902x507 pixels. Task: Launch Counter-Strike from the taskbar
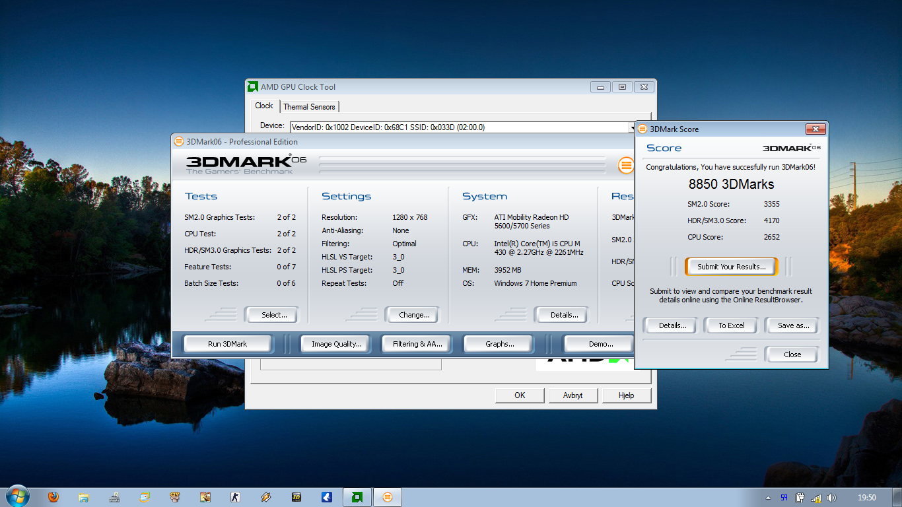(236, 497)
